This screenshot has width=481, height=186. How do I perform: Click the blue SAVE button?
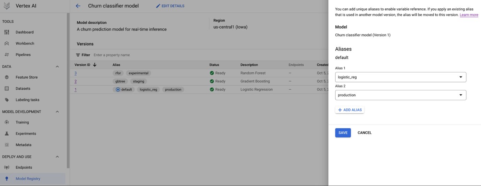tap(343, 133)
